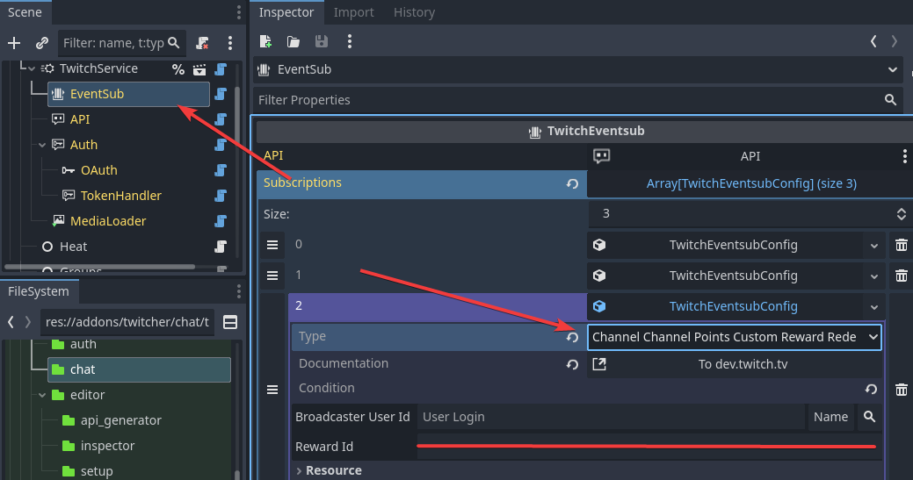
Task: Switch to the History tab
Action: click(x=414, y=12)
